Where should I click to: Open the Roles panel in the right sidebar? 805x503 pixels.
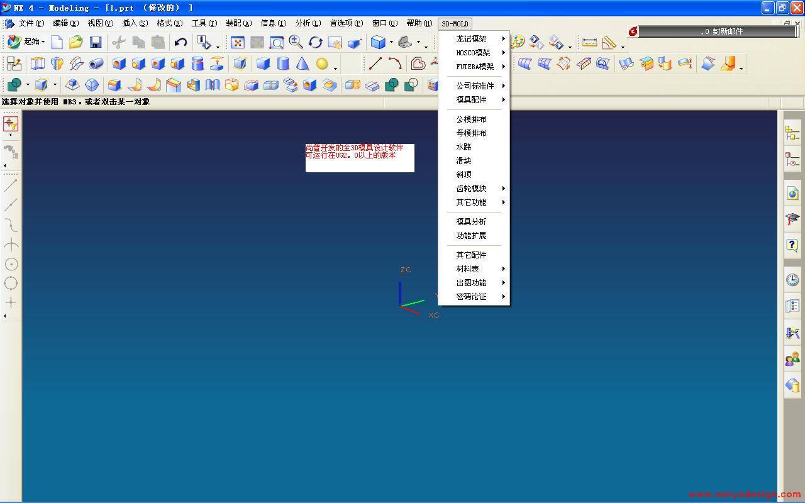792,359
